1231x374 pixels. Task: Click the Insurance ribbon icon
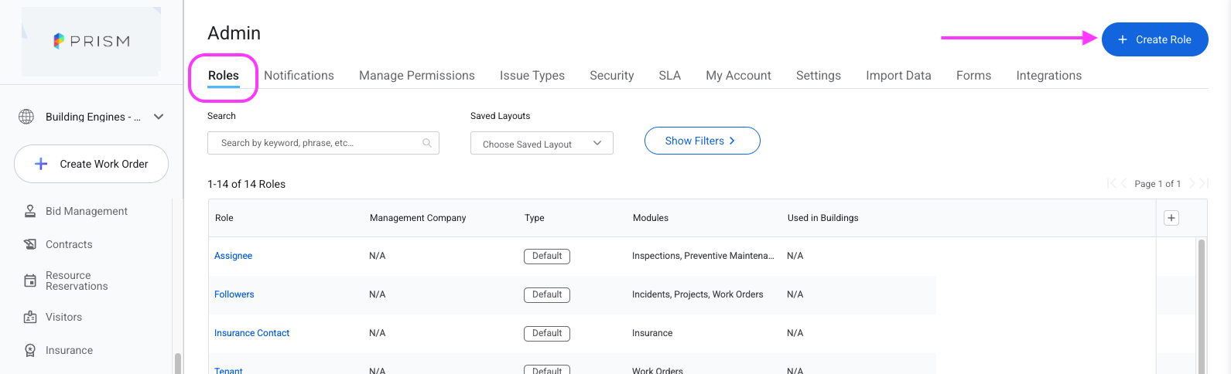point(30,350)
